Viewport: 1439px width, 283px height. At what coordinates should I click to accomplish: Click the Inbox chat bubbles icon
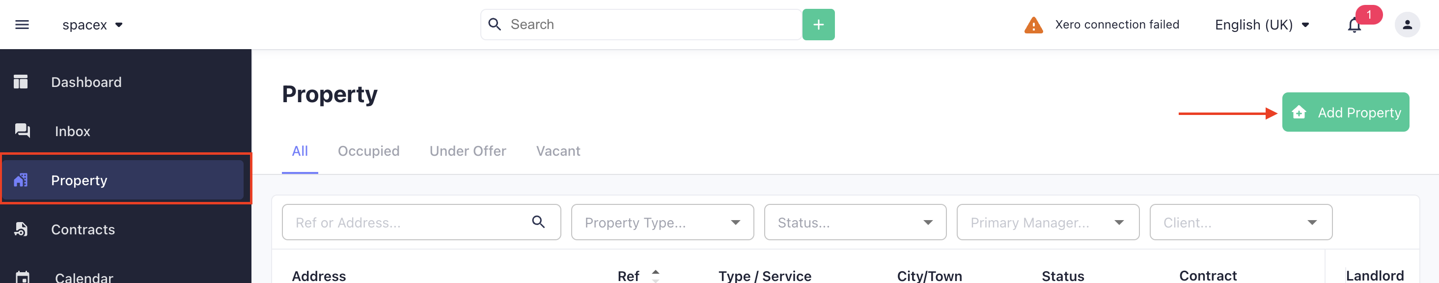click(x=22, y=131)
